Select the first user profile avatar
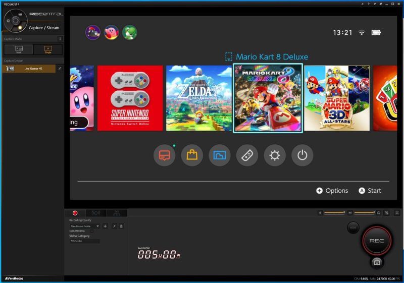The image size is (404, 283). (93, 32)
